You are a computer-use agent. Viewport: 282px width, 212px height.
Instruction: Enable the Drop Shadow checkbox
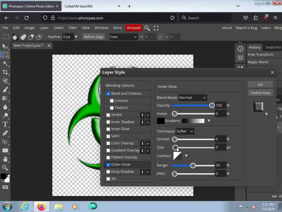coord(108,172)
